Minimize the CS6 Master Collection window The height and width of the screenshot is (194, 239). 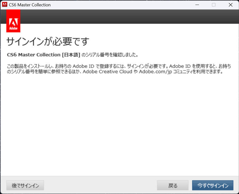coord(197,5)
